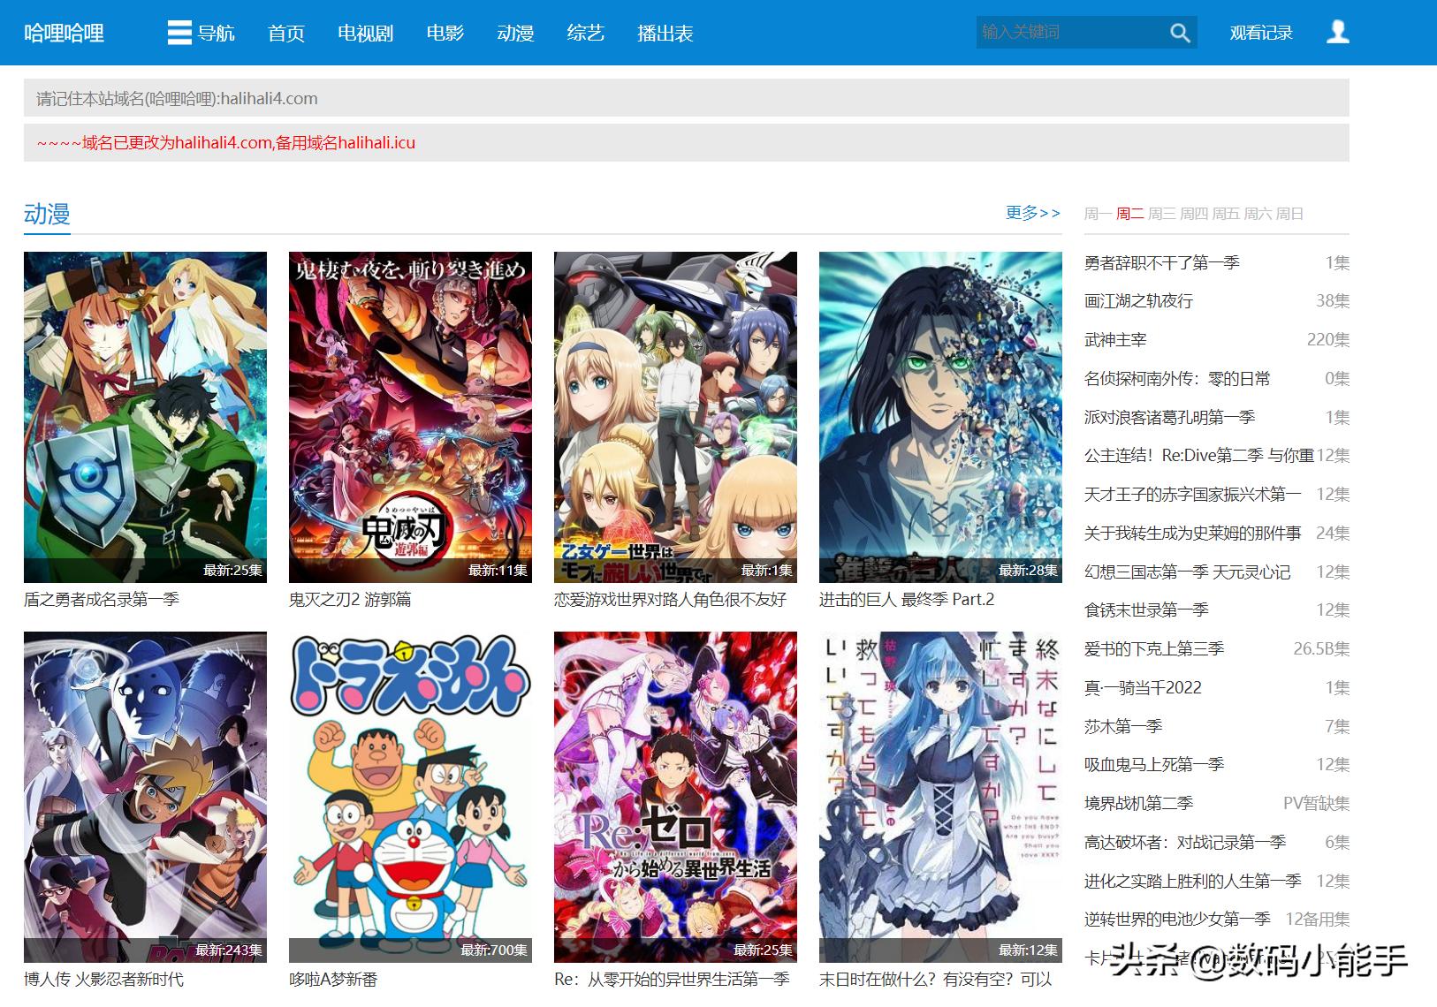Switch schedule to 周五 tab
Viewport: 1437px width, 1007px height.
click(1225, 214)
